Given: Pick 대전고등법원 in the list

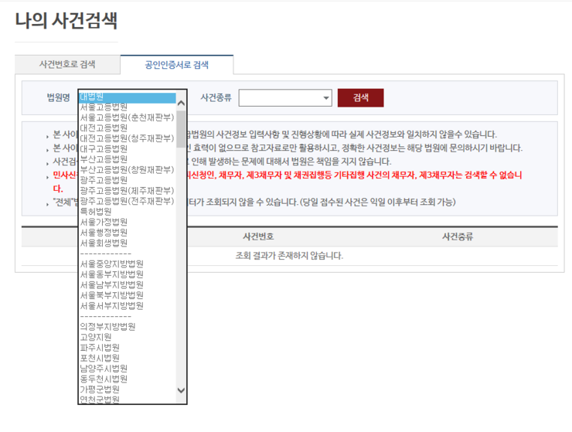Looking at the screenshot, I should [128, 128].
